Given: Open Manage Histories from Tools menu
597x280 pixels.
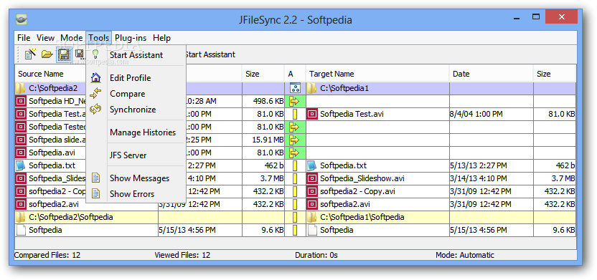Looking at the screenshot, I should click(x=136, y=132).
